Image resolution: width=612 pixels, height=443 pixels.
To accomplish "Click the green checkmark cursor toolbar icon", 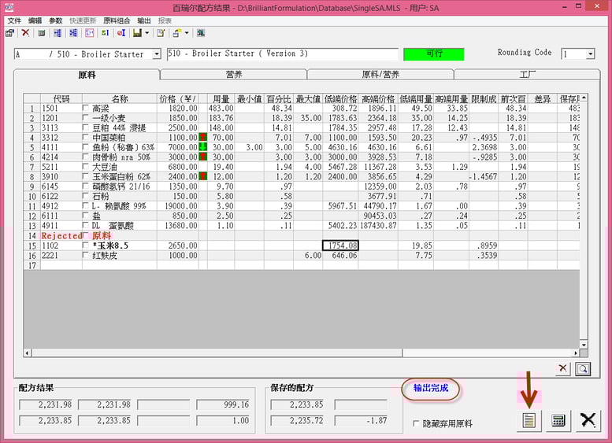I will tap(106, 33).
